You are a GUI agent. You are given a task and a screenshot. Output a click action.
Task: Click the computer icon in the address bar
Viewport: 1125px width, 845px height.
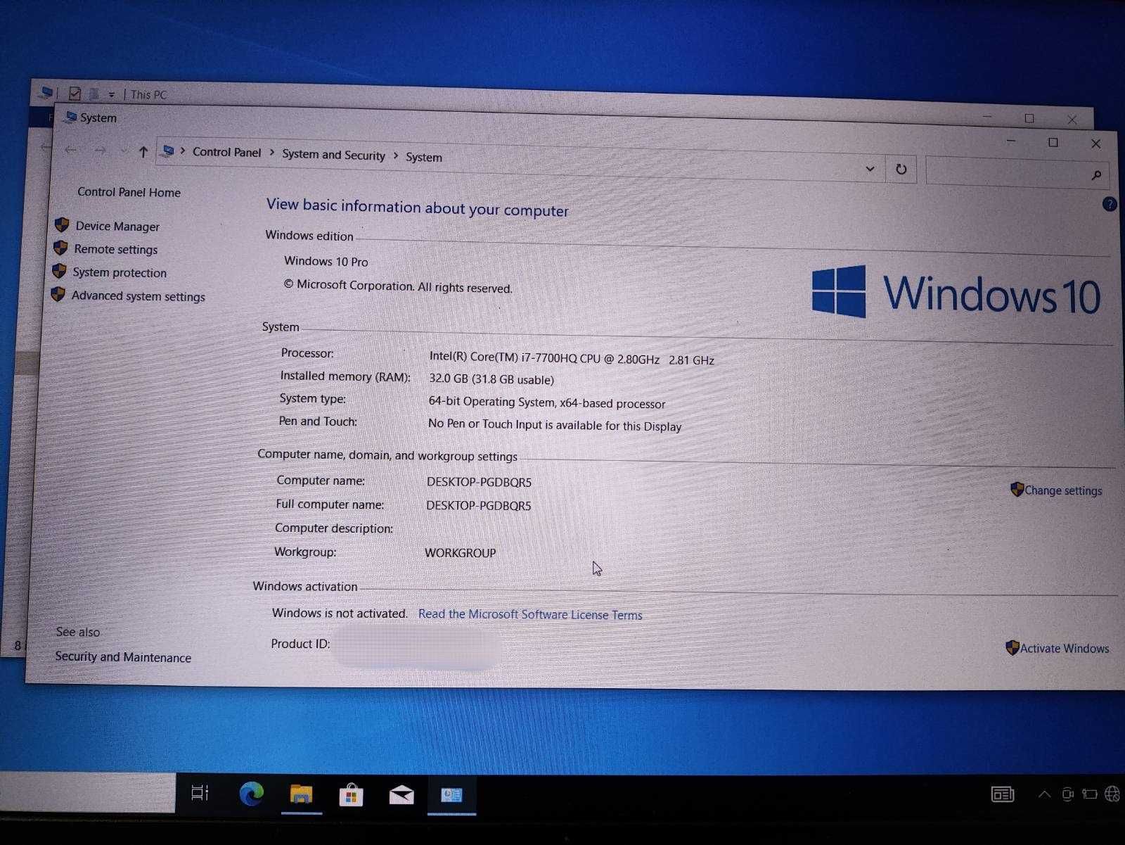[168, 151]
